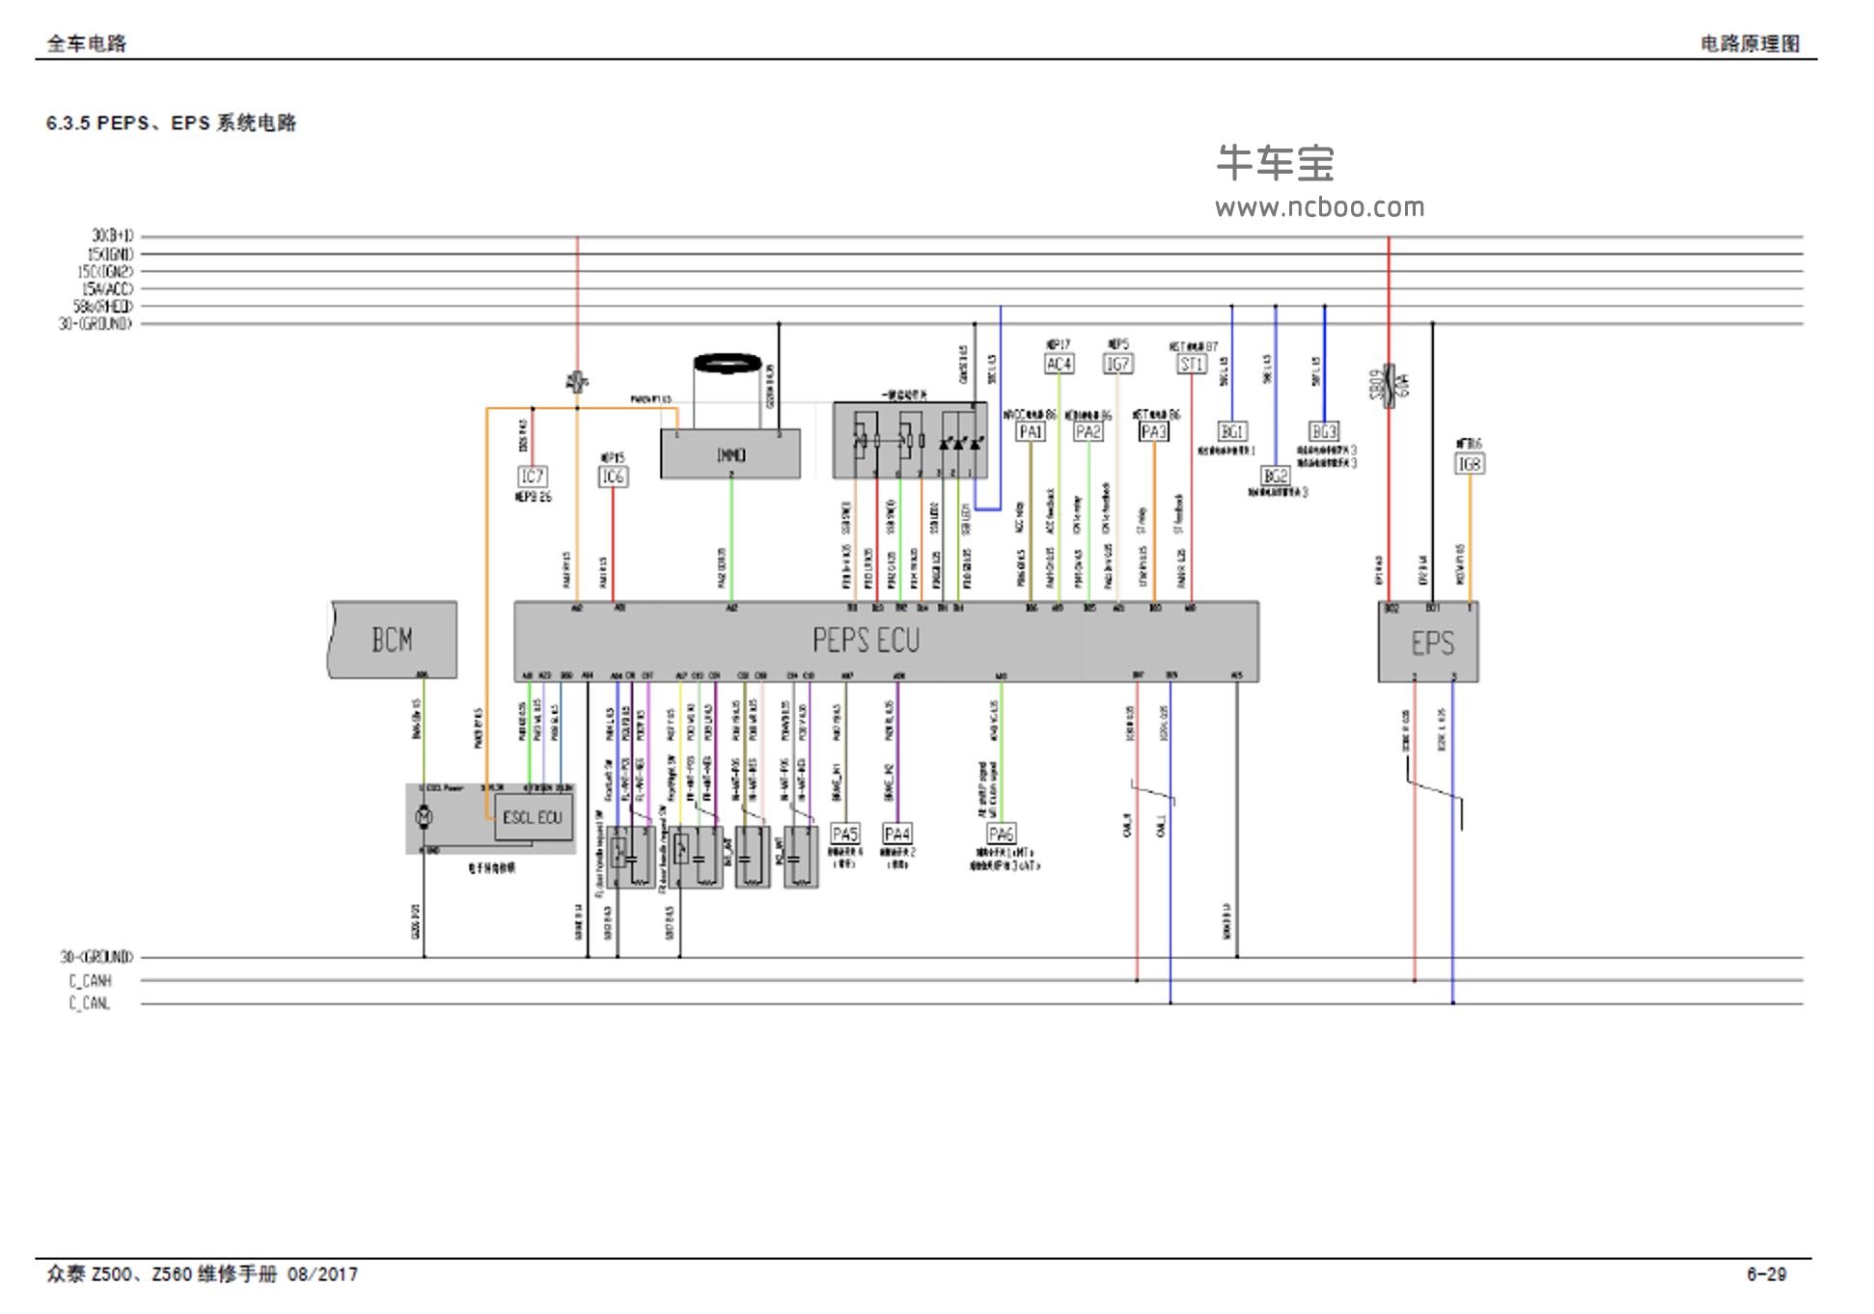This screenshot has width=1874, height=1314.
Task: Click the 15A(ACC) rail label
Action: coord(108,289)
